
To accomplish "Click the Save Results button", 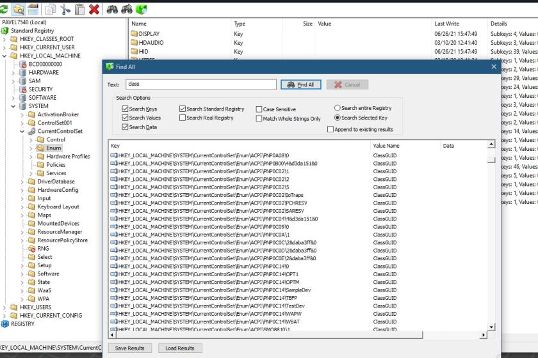I will coord(129,348).
